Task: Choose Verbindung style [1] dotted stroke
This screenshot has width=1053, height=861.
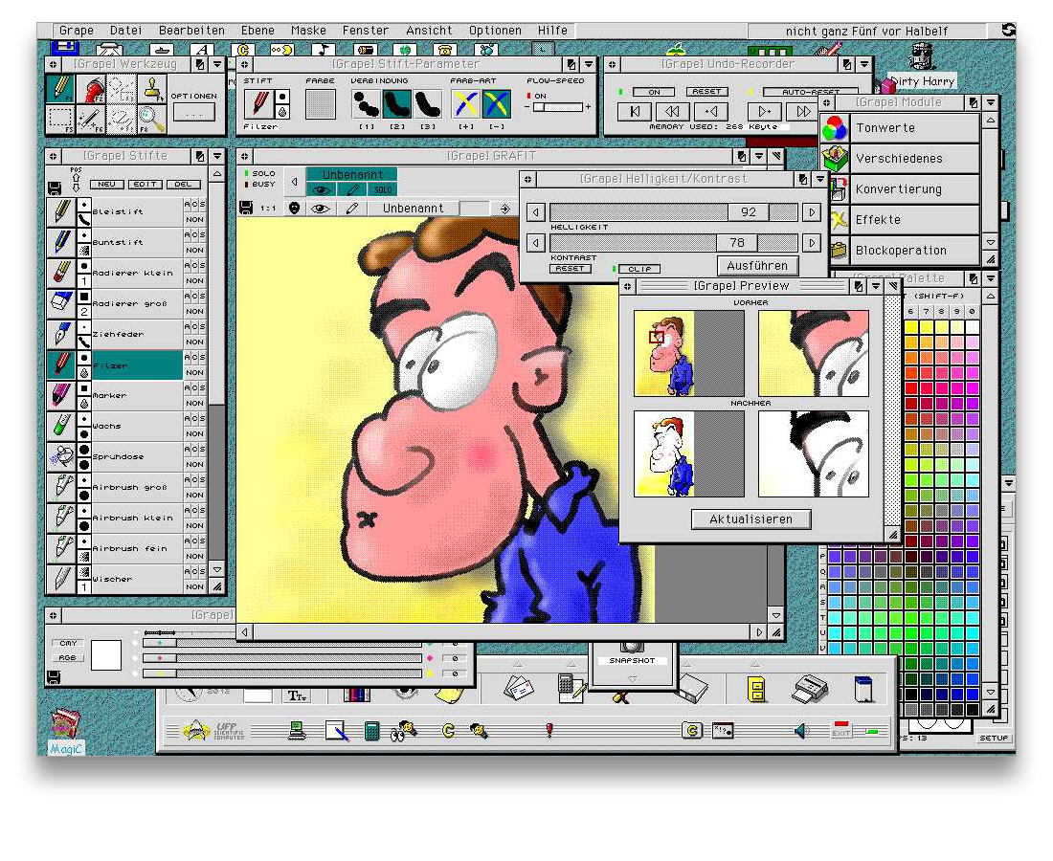Action: coord(366,104)
